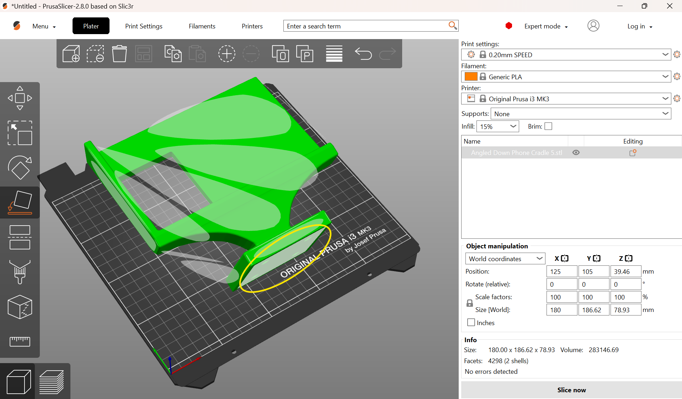Select the Move tool in left sidebar
682x399 pixels.
(20, 98)
